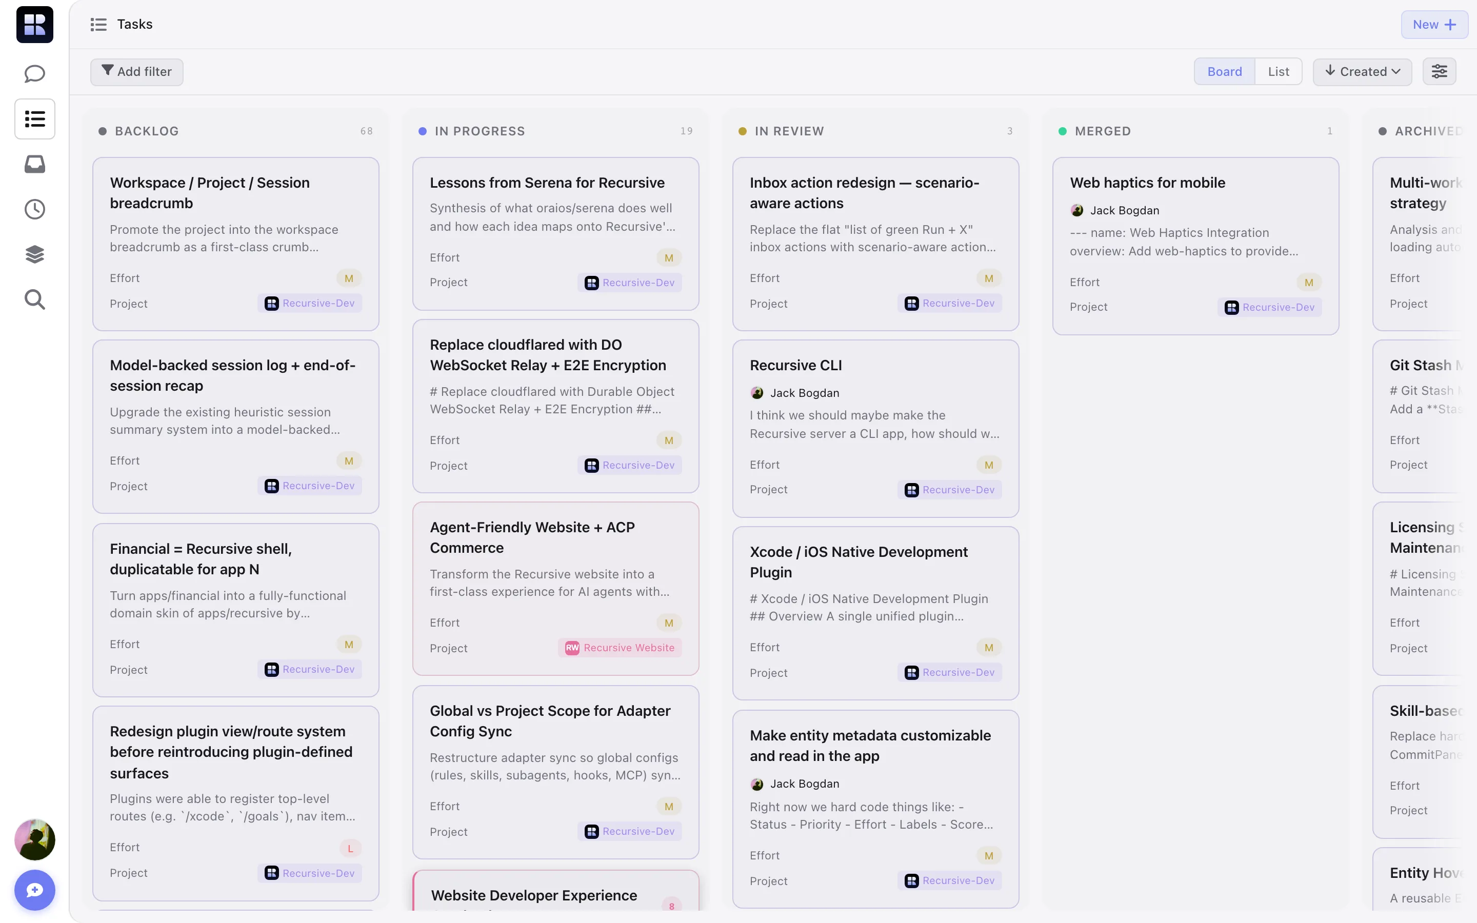The image size is (1477, 923).
Task: Open Financial = Recursive shell task card
Action: (x=235, y=610)
